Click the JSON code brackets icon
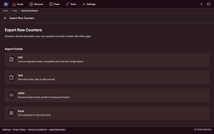This screenshot has width=214, height=134. coord(11,95)
